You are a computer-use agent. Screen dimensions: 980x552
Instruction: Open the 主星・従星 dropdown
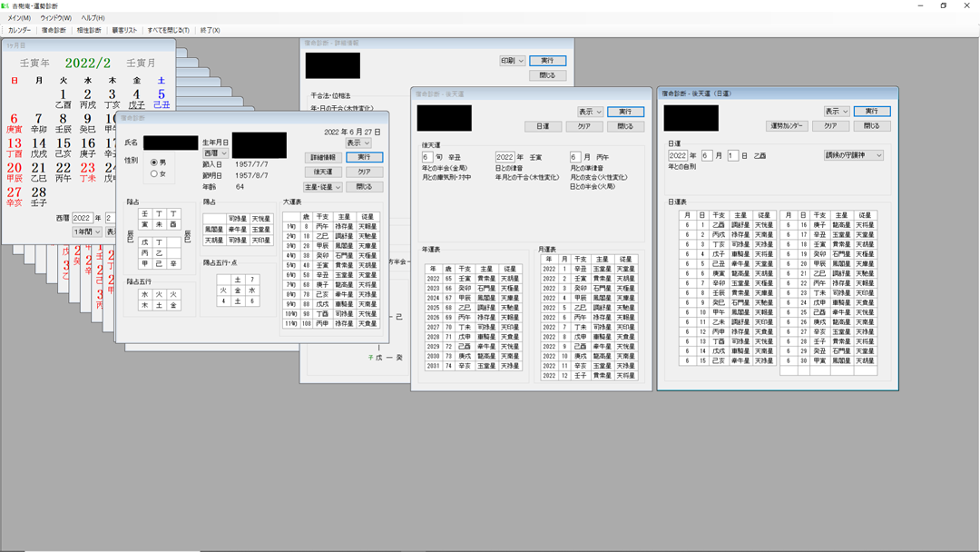click(x=324, y=187)
